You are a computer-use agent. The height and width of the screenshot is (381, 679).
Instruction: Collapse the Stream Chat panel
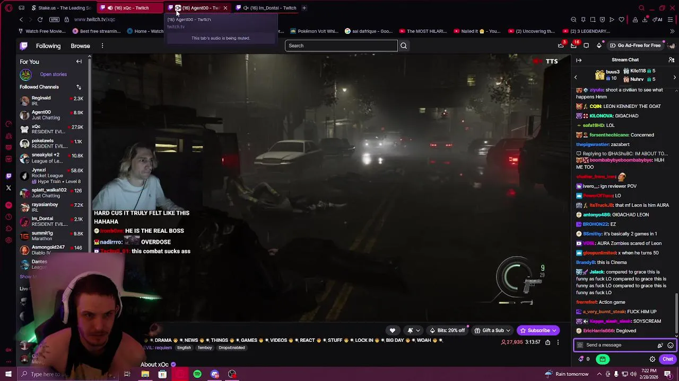point(579,60)
